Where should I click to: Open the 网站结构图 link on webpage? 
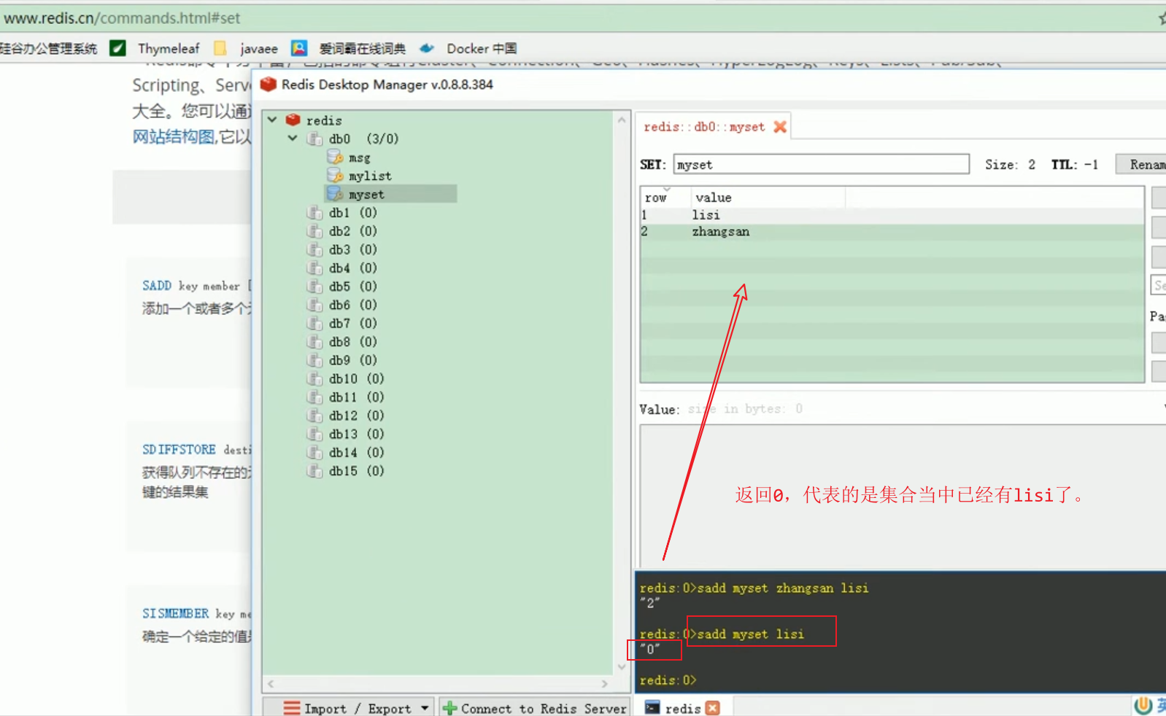pos(174,136)
